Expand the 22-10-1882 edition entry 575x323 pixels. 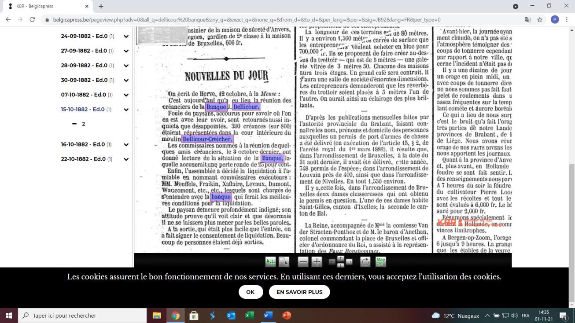coord(126,159)
